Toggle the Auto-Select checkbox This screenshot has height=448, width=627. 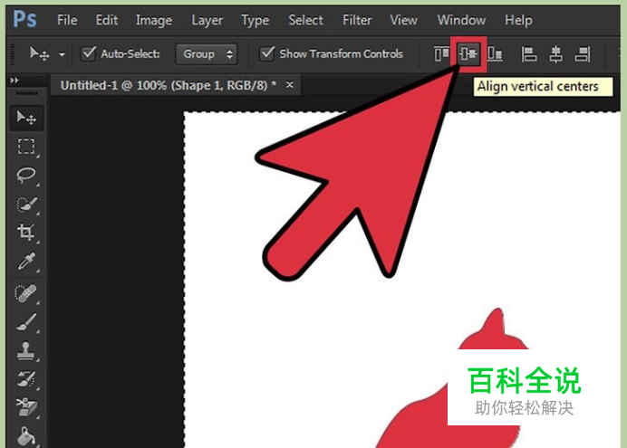[89, 53]
